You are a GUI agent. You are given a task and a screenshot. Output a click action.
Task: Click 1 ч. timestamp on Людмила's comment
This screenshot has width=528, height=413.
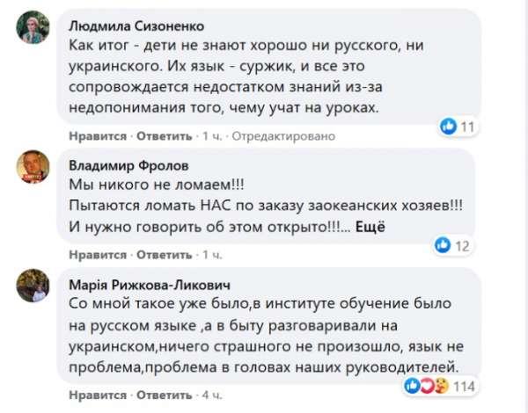(212, 136)
